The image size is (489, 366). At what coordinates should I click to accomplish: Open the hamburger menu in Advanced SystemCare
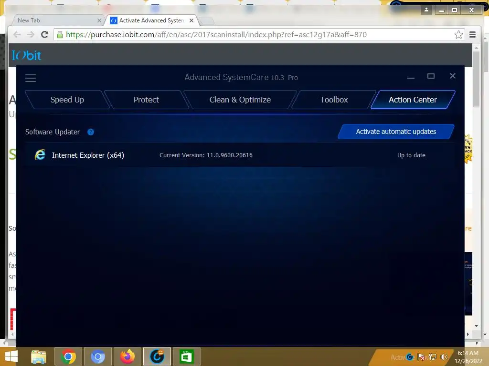coord(31,78)
